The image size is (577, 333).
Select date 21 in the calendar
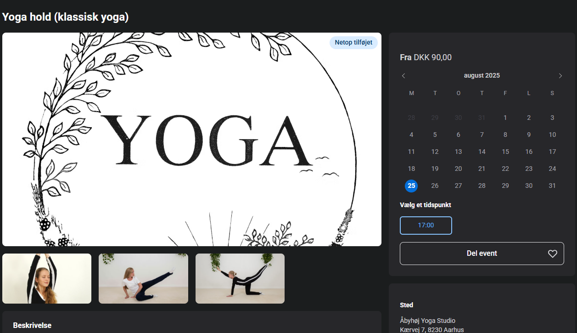point(482,169)
